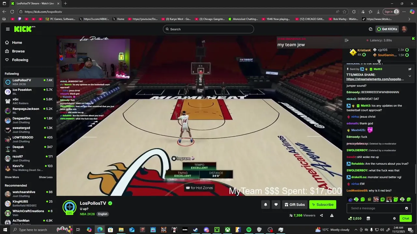Click the green Chat send button
The width and height of the screenshot is (417, 234).
(406, 218)
